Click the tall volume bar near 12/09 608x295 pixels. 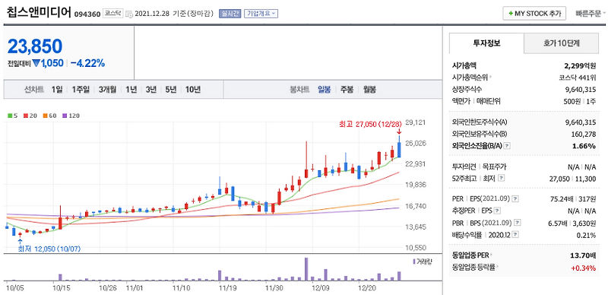click(306, 269)
